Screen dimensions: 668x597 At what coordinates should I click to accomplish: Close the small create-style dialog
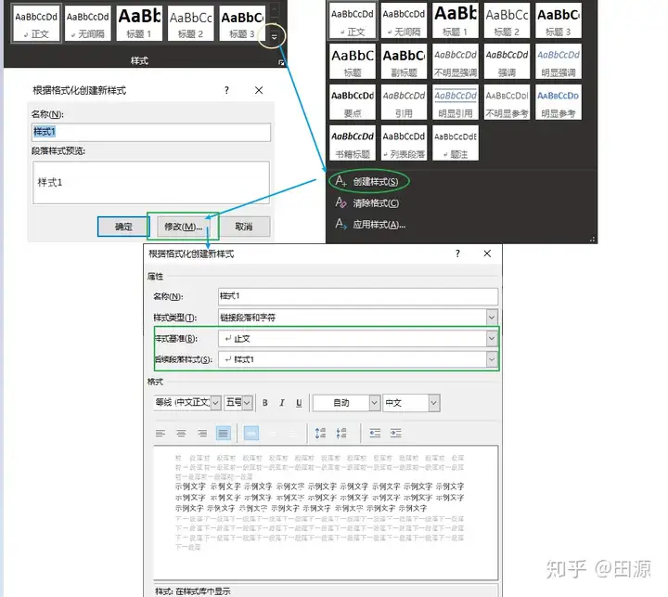coord(259,90)
